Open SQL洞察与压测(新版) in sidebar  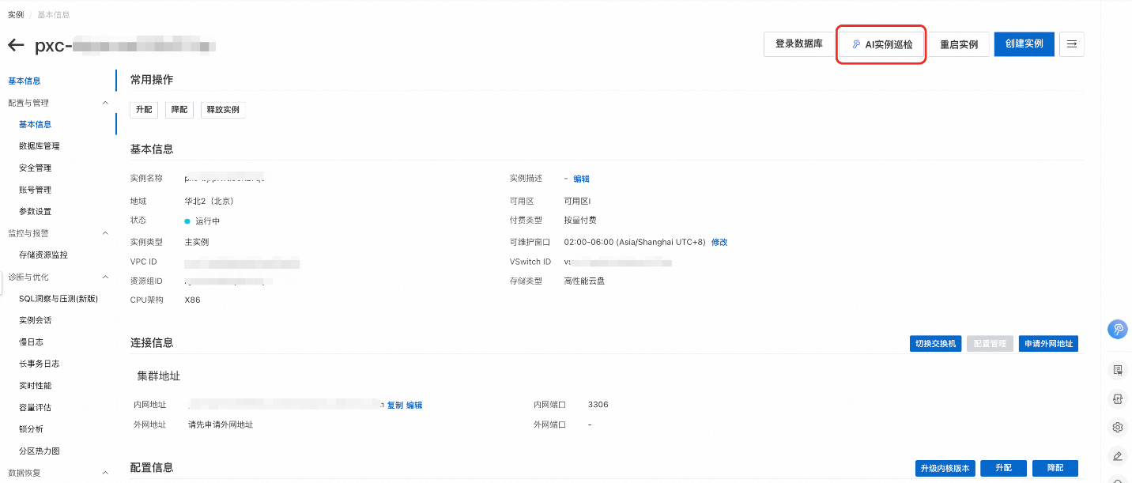pyautogui.click(x=58, y=299)
